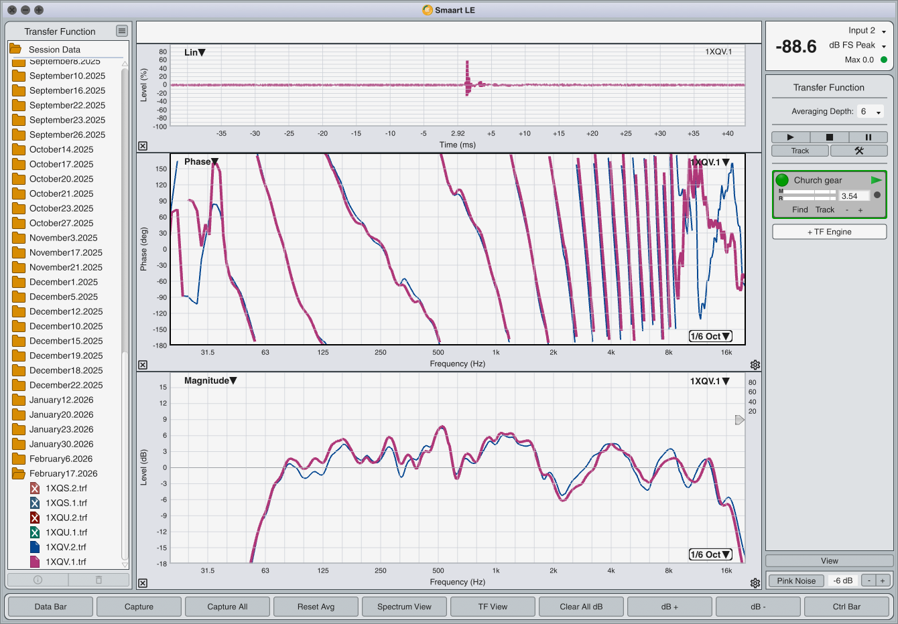
Task: Open settings with the wrench tools icon
Action: [x=858, y=151]
